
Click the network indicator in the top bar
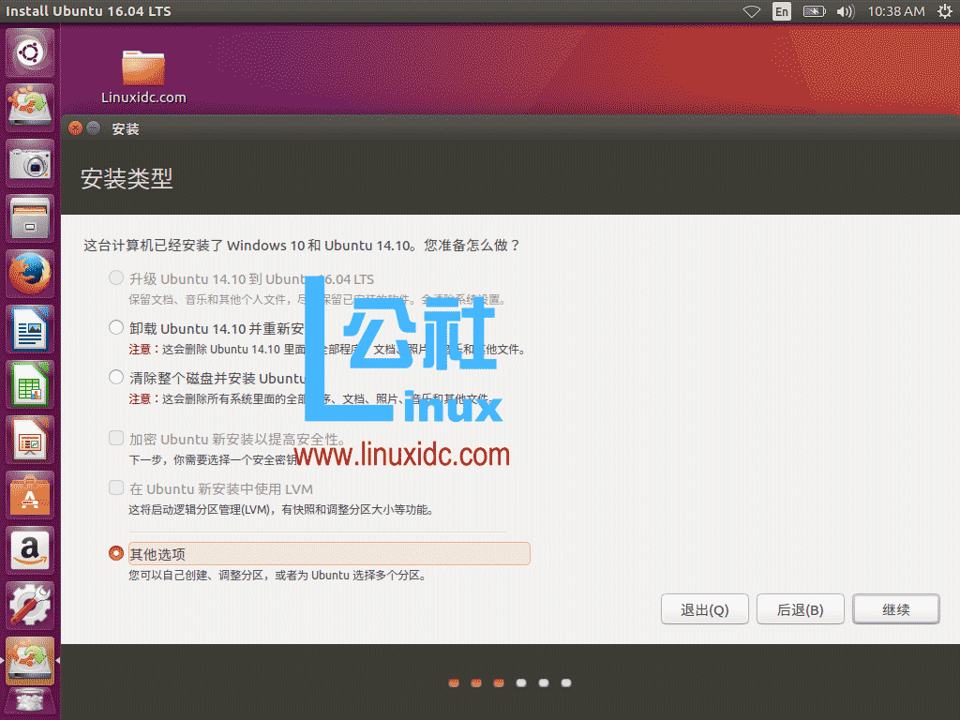(752, 11)
